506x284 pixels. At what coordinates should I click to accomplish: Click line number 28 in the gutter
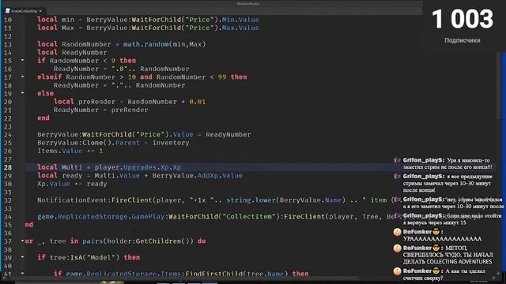tap(8, 167)
